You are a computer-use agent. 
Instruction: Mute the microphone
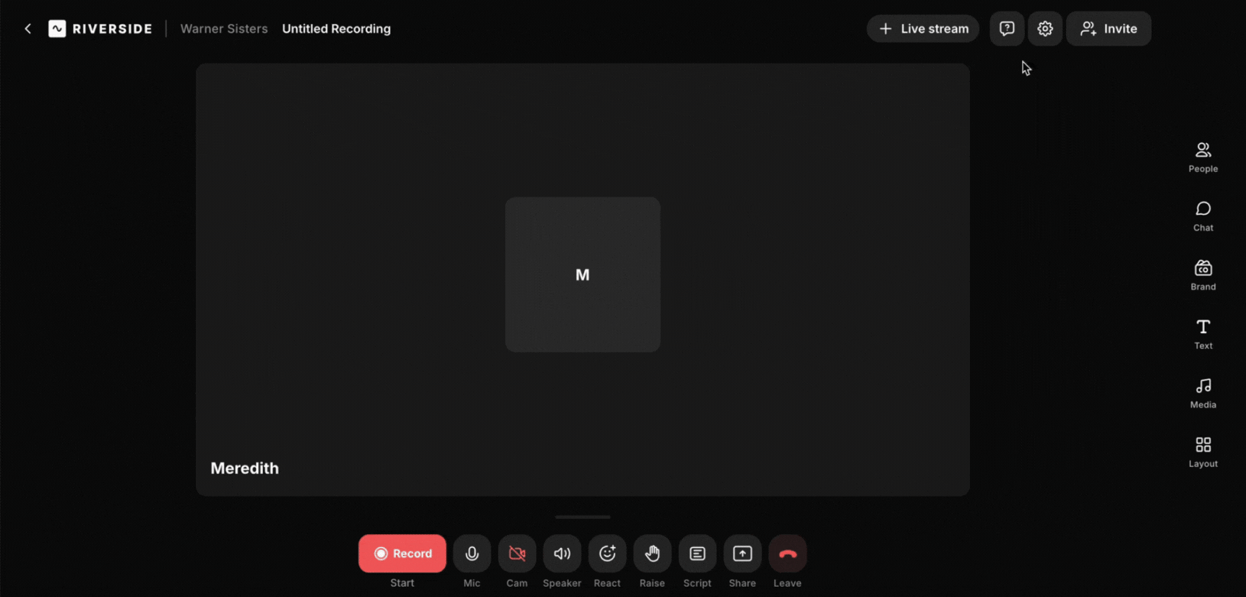pyautogui.click(x=472, y=554)
